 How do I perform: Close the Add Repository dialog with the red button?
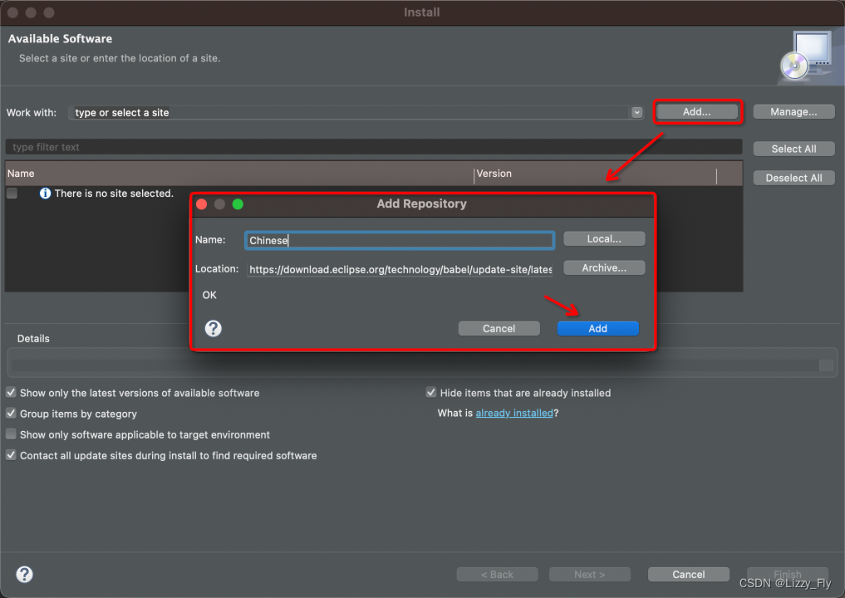pyautogui.click(x=202, y=204)
